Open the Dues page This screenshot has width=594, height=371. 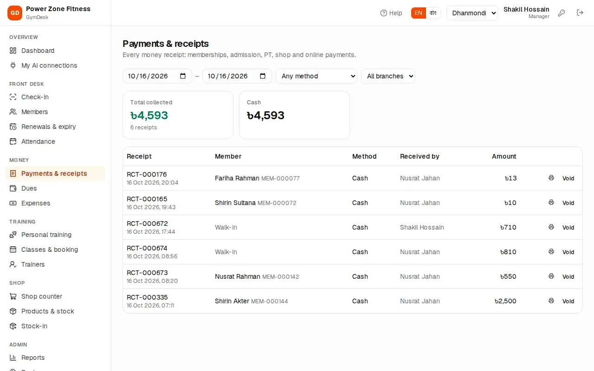[x=56, y=188]
